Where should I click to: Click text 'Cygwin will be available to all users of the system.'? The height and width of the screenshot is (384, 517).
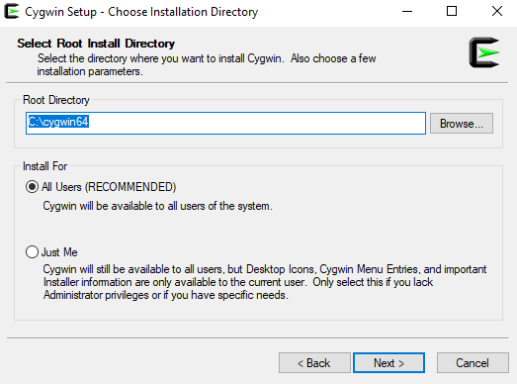(x=157, y=206)
